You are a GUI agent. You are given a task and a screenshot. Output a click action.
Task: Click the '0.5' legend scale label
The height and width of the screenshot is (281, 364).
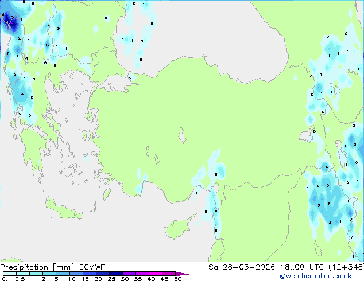[20, 279]
